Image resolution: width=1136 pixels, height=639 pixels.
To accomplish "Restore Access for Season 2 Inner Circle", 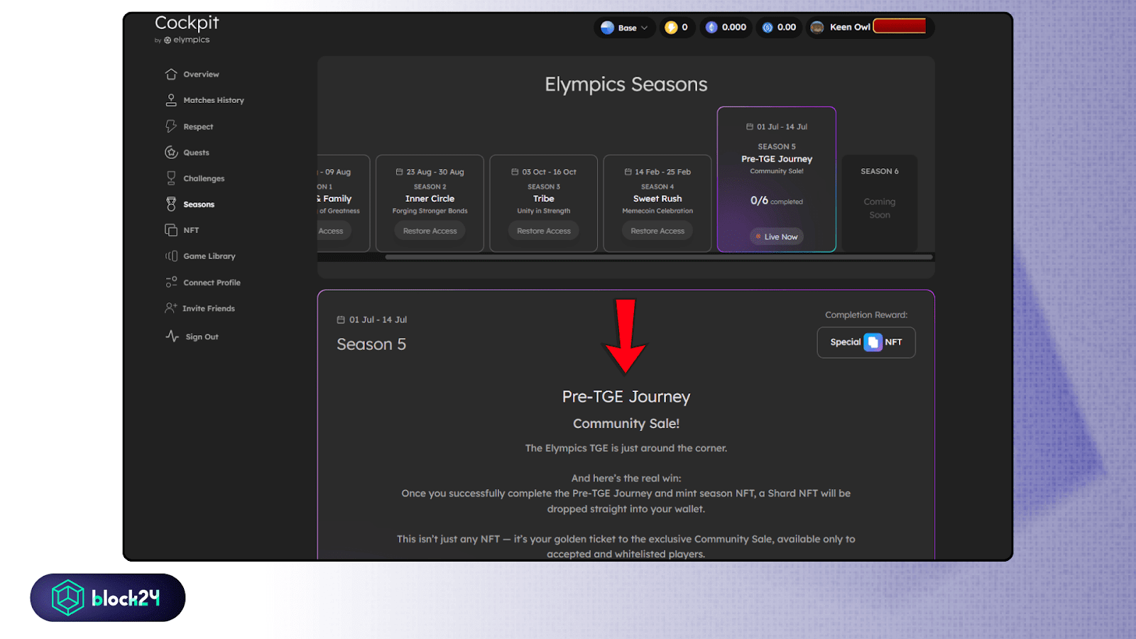I will pyautogui.click(x=430, y=231).
